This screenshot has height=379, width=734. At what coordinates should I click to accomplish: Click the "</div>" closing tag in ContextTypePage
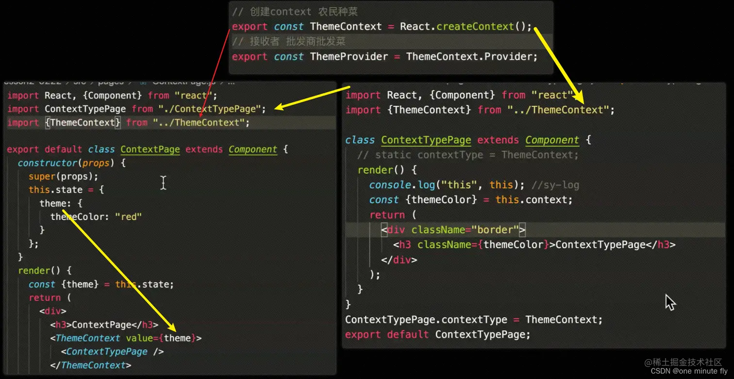coord(399,260)
